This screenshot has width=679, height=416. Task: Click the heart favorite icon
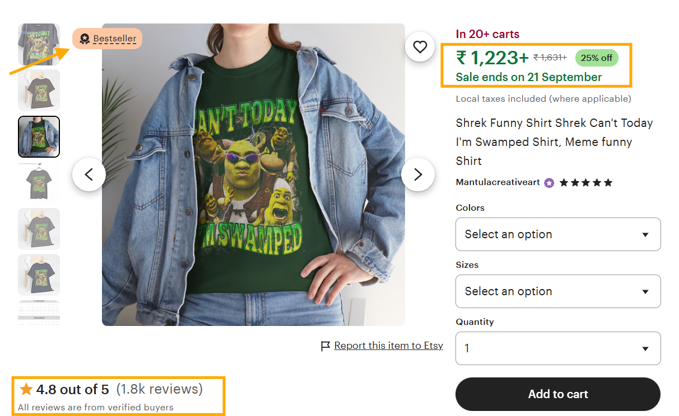(420, 47)
